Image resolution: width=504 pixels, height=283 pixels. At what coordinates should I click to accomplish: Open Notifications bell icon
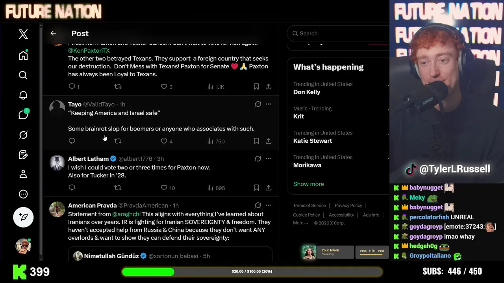(x=23, y=95)
